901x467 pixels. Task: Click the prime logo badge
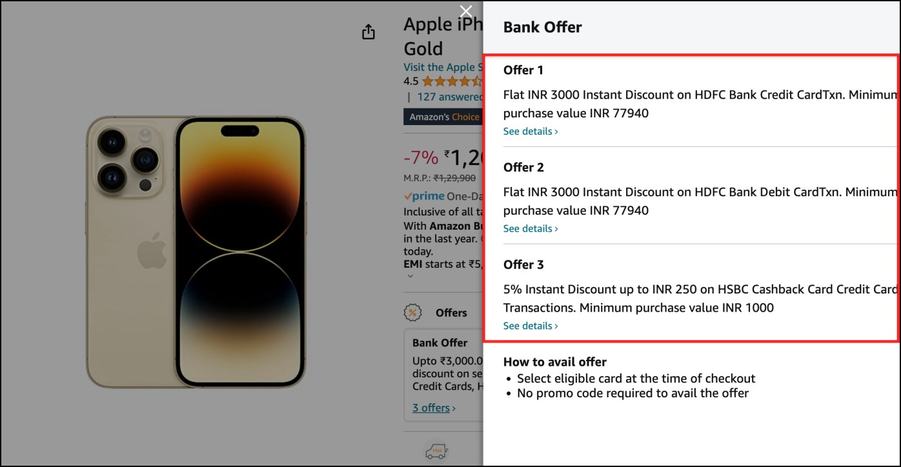[x=424, y=196]
